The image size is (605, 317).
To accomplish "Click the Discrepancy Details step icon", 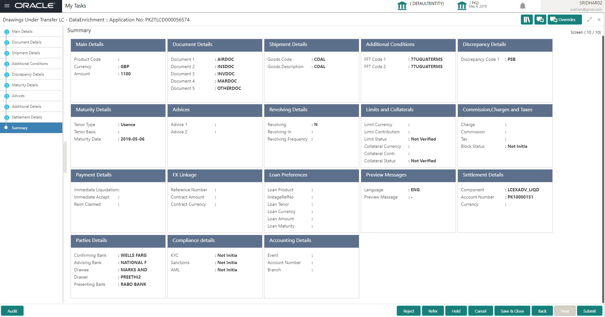I will tap(7, 75).
